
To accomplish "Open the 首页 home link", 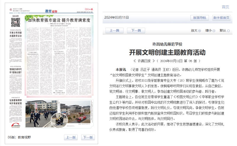I will 225,7.
